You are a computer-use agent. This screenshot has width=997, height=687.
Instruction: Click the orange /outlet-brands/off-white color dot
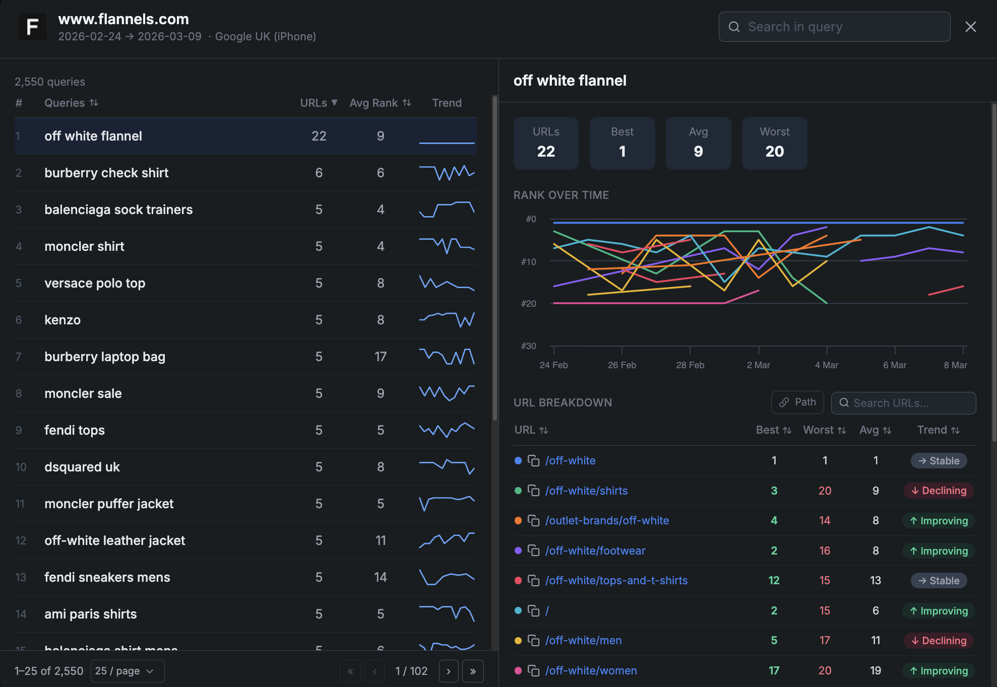pyautogui.click(x=518, y=520)
